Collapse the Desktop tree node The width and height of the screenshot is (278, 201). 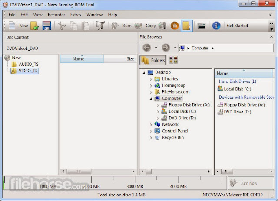click(x=144, y=72)
